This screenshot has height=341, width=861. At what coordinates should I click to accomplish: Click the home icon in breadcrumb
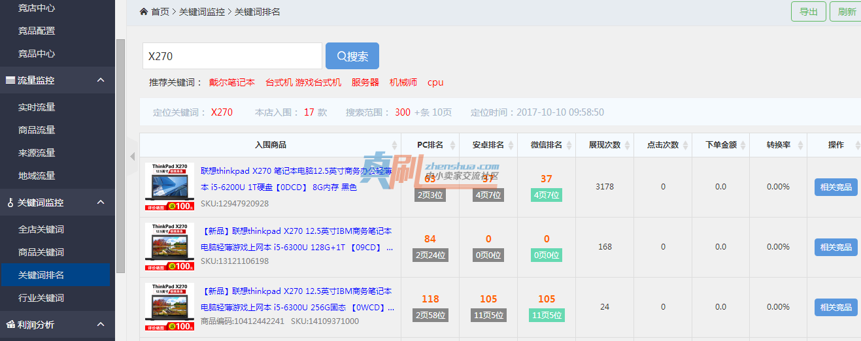pyautogui.click(x=144, y=12)
